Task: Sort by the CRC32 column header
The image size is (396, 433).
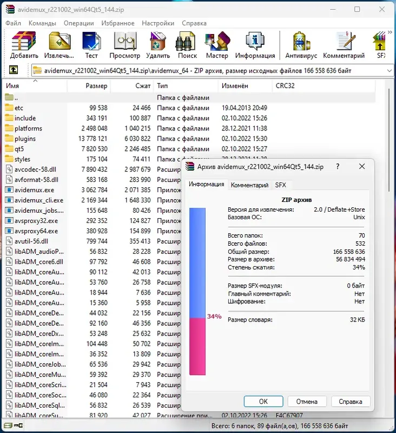Action: pyautogui.click(x=324, y=86)
